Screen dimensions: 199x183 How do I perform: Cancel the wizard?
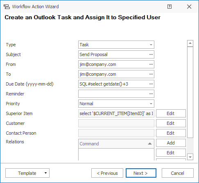point(178,173)
